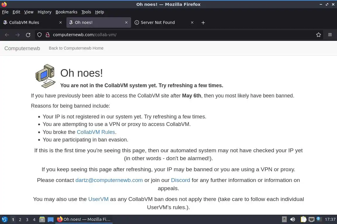Open network status tray icon
Screen dimensions: 337x224
coord(312,219)
